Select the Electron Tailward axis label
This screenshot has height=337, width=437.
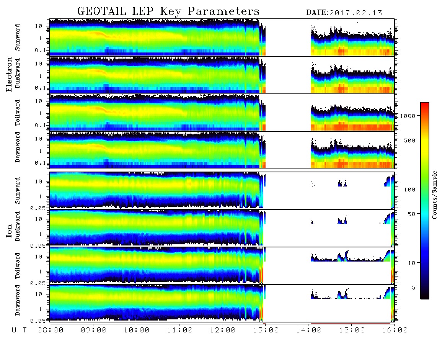tap(18, 113)
